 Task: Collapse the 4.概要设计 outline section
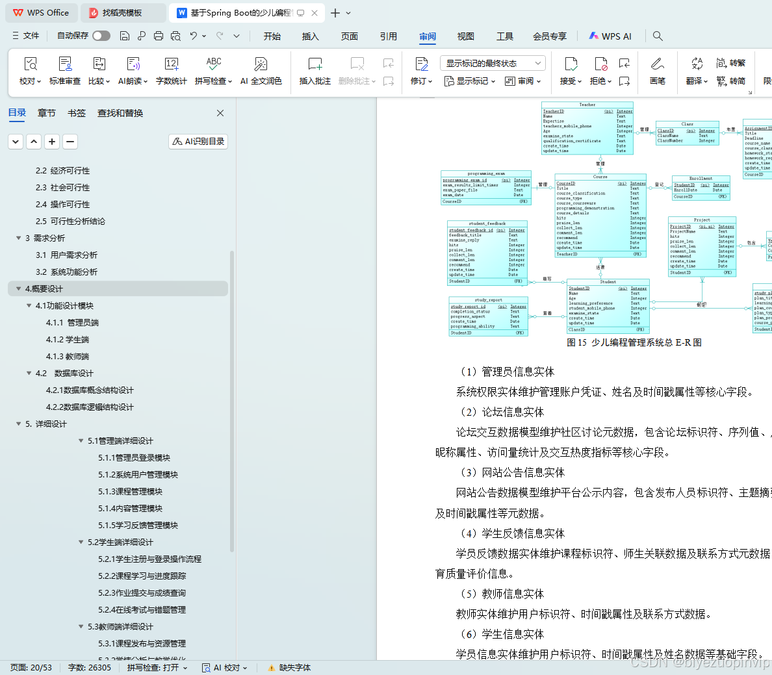coord(19,288)
